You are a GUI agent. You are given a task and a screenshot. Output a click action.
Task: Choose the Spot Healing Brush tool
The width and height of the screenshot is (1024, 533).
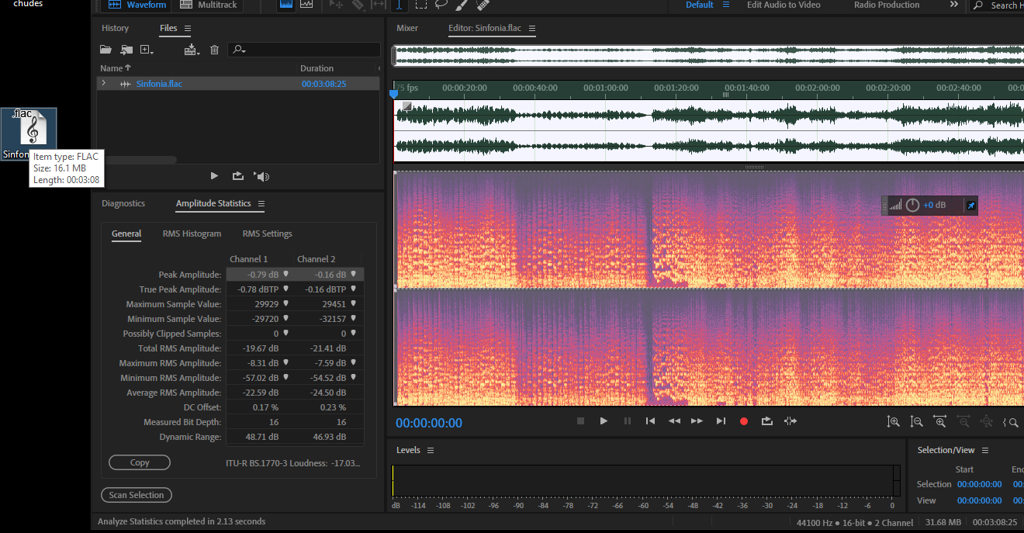[x=483, y=5]
